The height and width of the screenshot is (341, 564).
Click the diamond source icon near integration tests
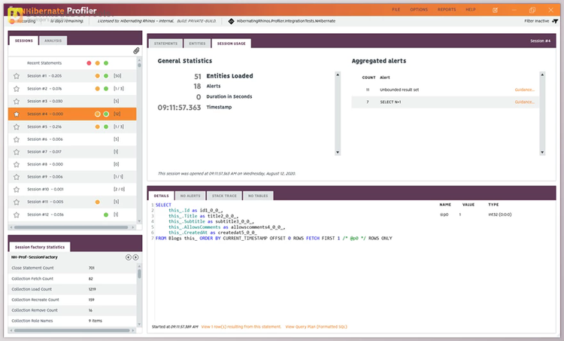pos(232,21)
